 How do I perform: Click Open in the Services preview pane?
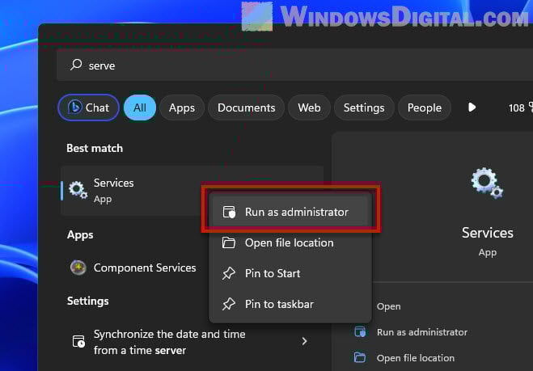(x=388, y=306)
